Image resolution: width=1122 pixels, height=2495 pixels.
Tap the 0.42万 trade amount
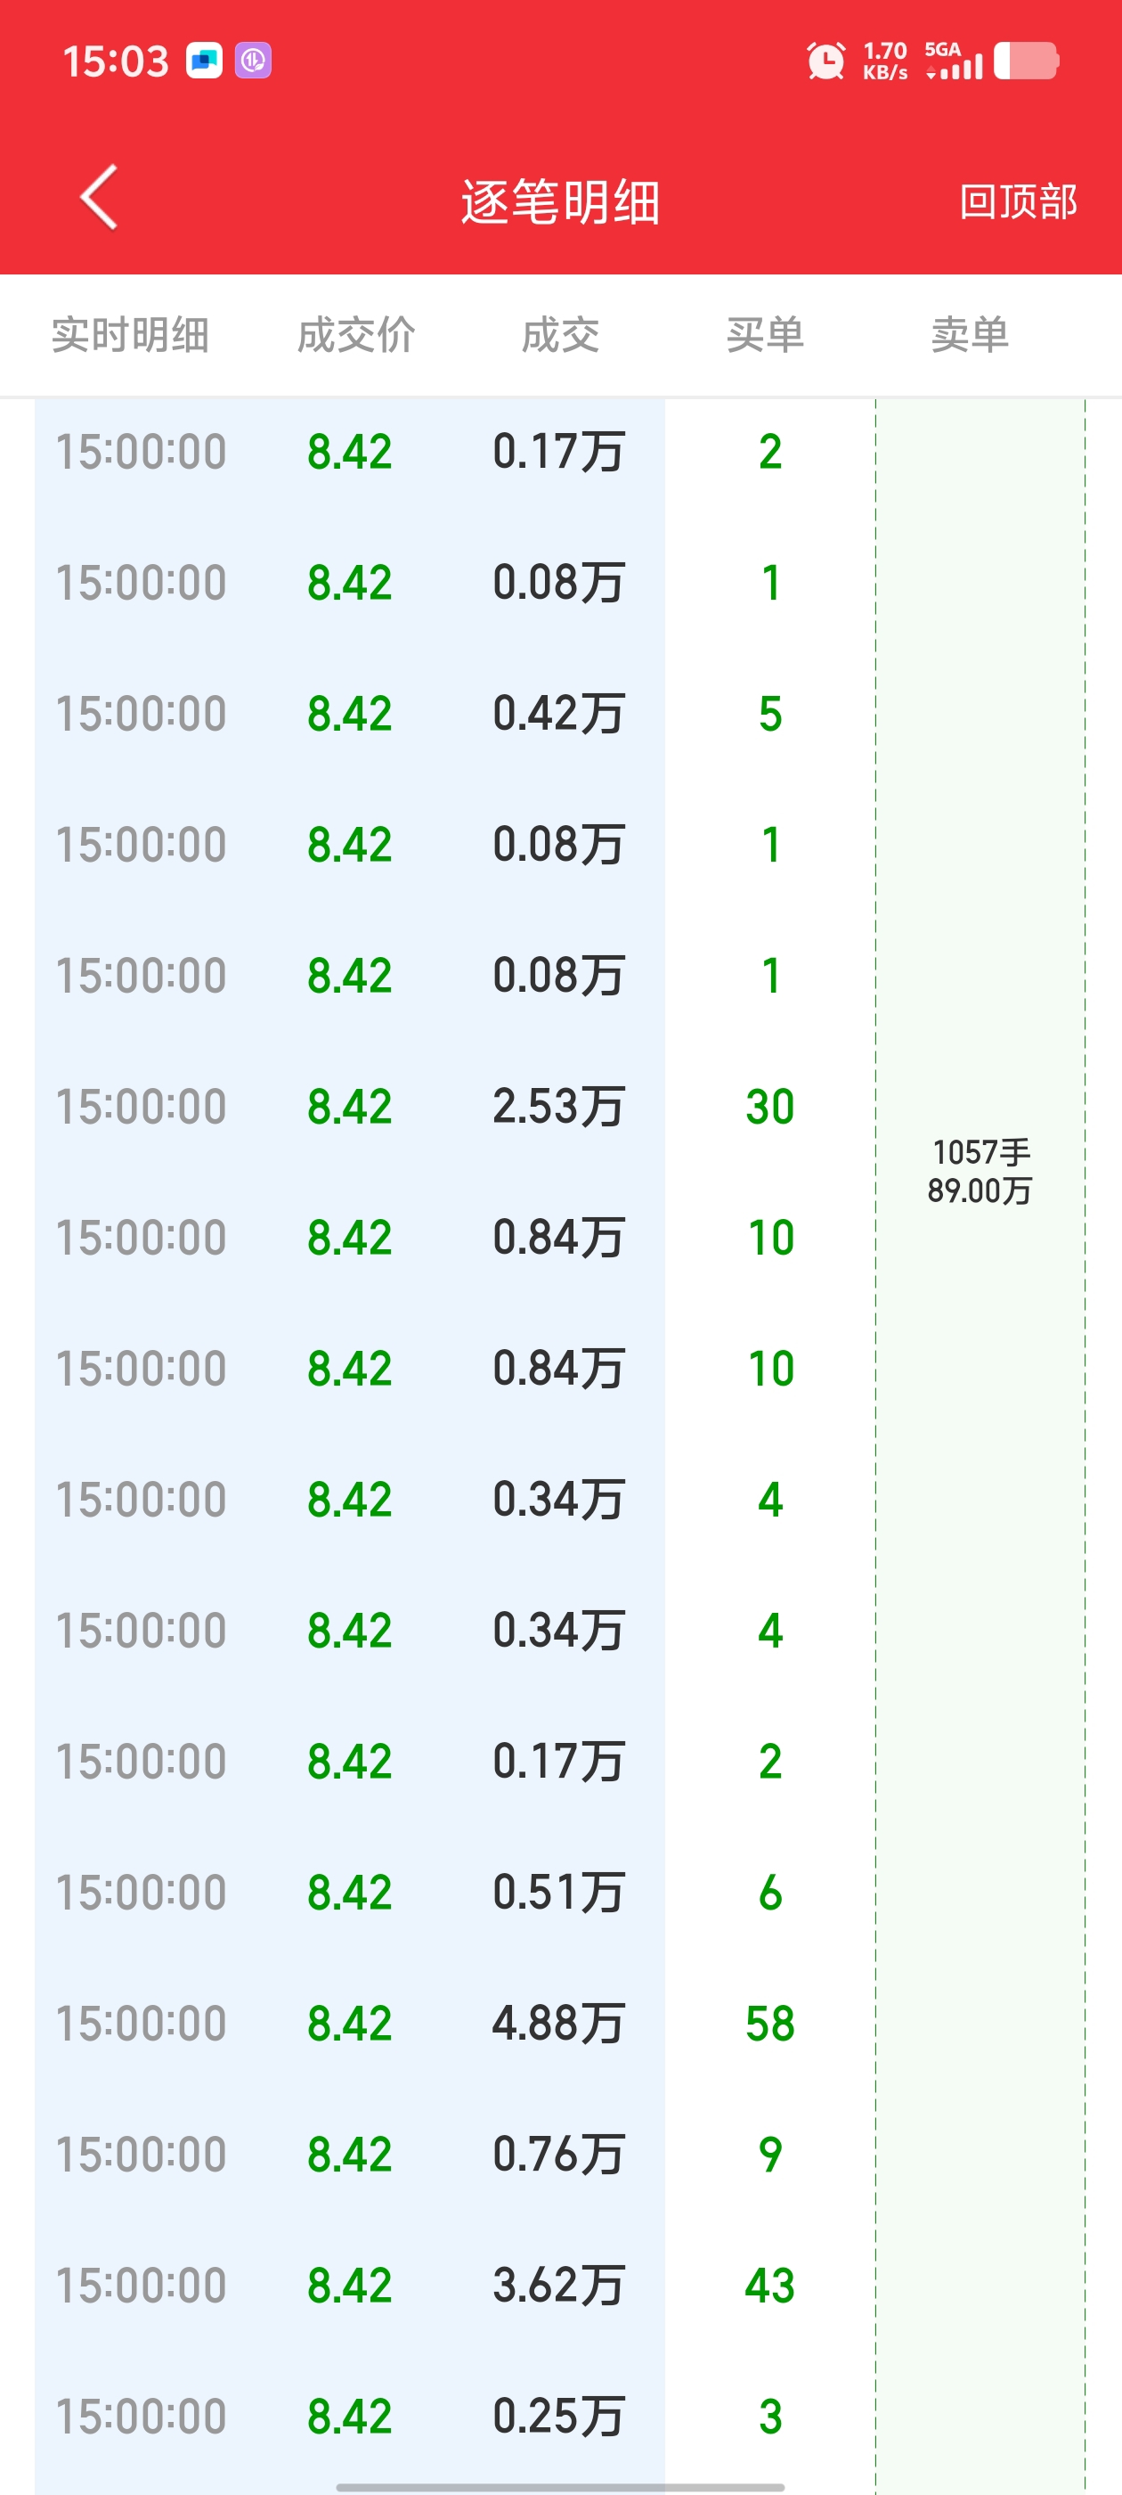[x=557, y=714]
